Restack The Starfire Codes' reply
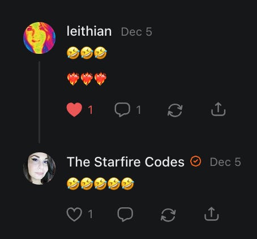Viewport: 257px width, 239px height. pyautogui.click(x=168, y=215)
